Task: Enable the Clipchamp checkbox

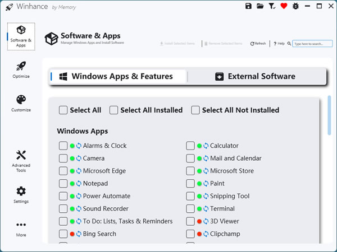Action: [190, 234]
